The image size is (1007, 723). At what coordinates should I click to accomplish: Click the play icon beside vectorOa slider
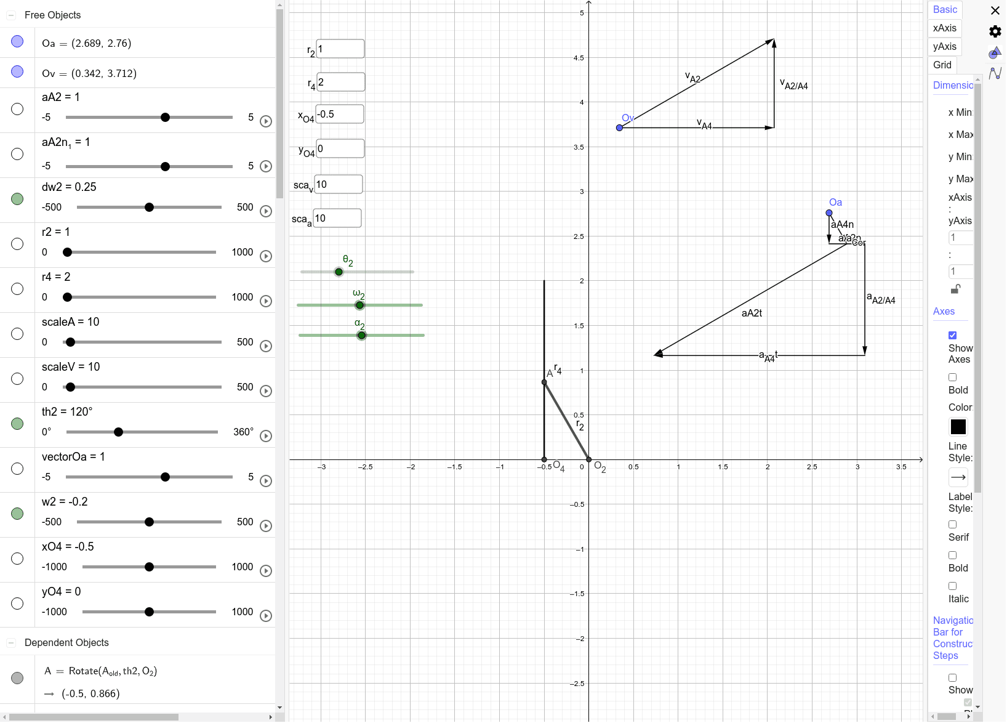coord(266,481)
